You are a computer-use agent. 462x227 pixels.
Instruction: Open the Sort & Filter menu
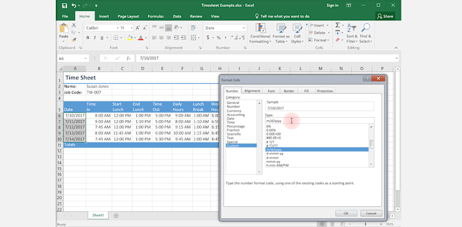[x=352, y=34]
